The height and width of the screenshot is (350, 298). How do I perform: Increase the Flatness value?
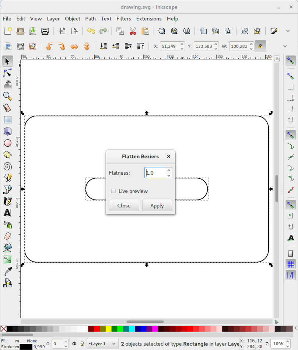pos(169,170)
